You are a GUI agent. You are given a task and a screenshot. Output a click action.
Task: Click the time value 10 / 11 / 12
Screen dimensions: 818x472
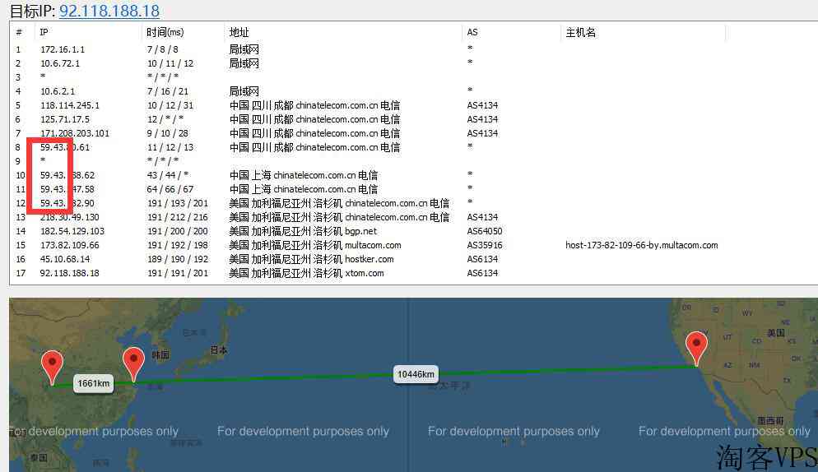point(170,63)
